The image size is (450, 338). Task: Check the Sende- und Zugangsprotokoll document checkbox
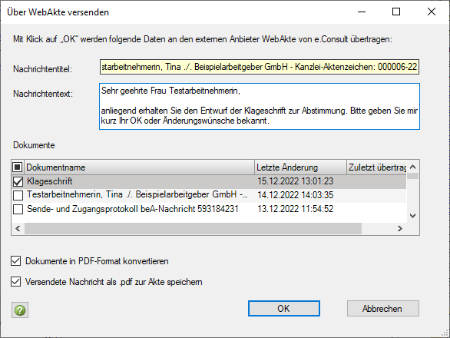18,209
